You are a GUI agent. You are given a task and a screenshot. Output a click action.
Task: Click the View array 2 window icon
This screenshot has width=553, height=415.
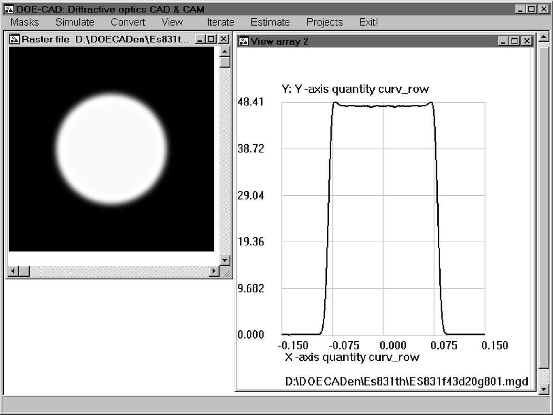[243, 41]
